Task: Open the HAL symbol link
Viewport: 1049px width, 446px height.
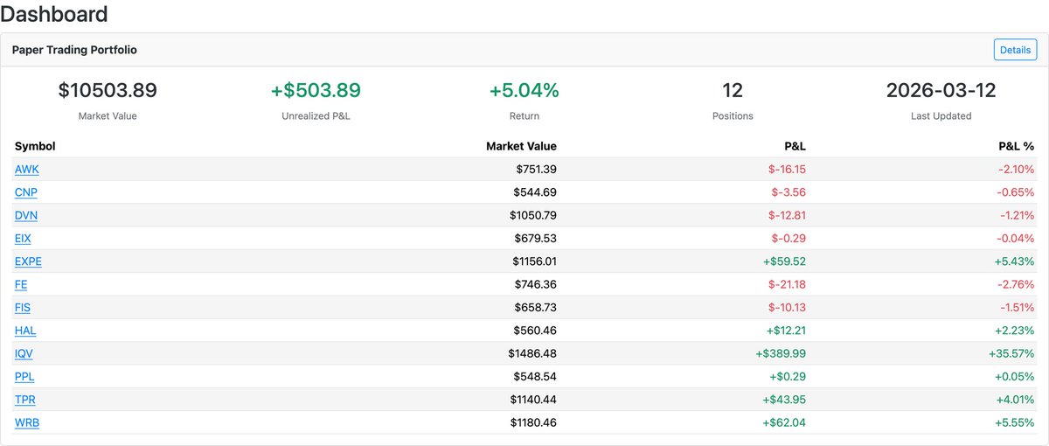Action: [25, 331]
